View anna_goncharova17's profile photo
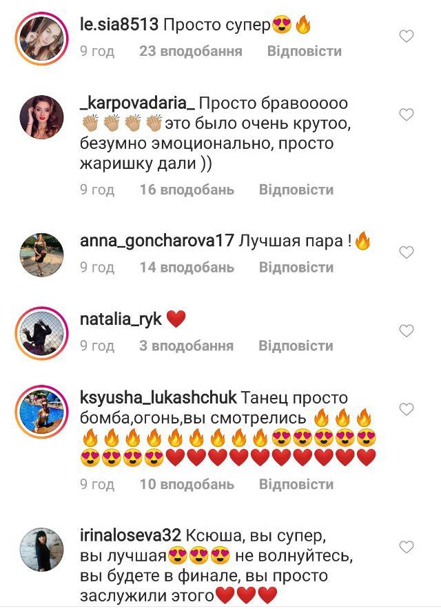Viewport: 441px width, 609px height. [41, 254]
